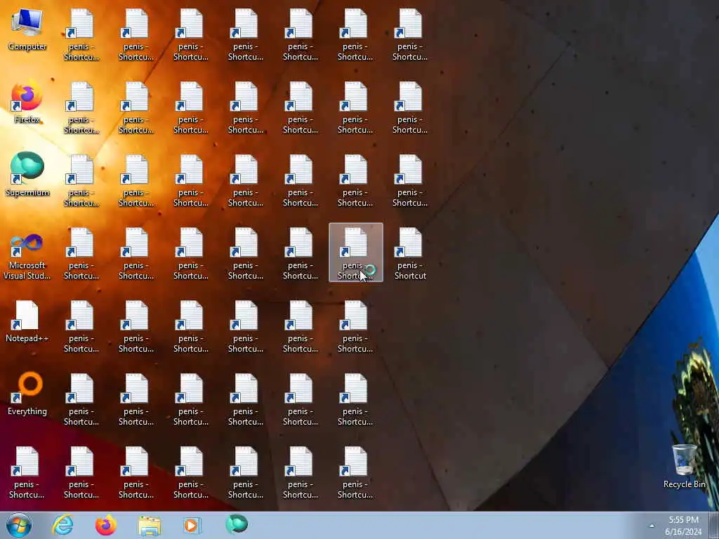Select the Notepad++ desktop shortcut

click(27, 321)
